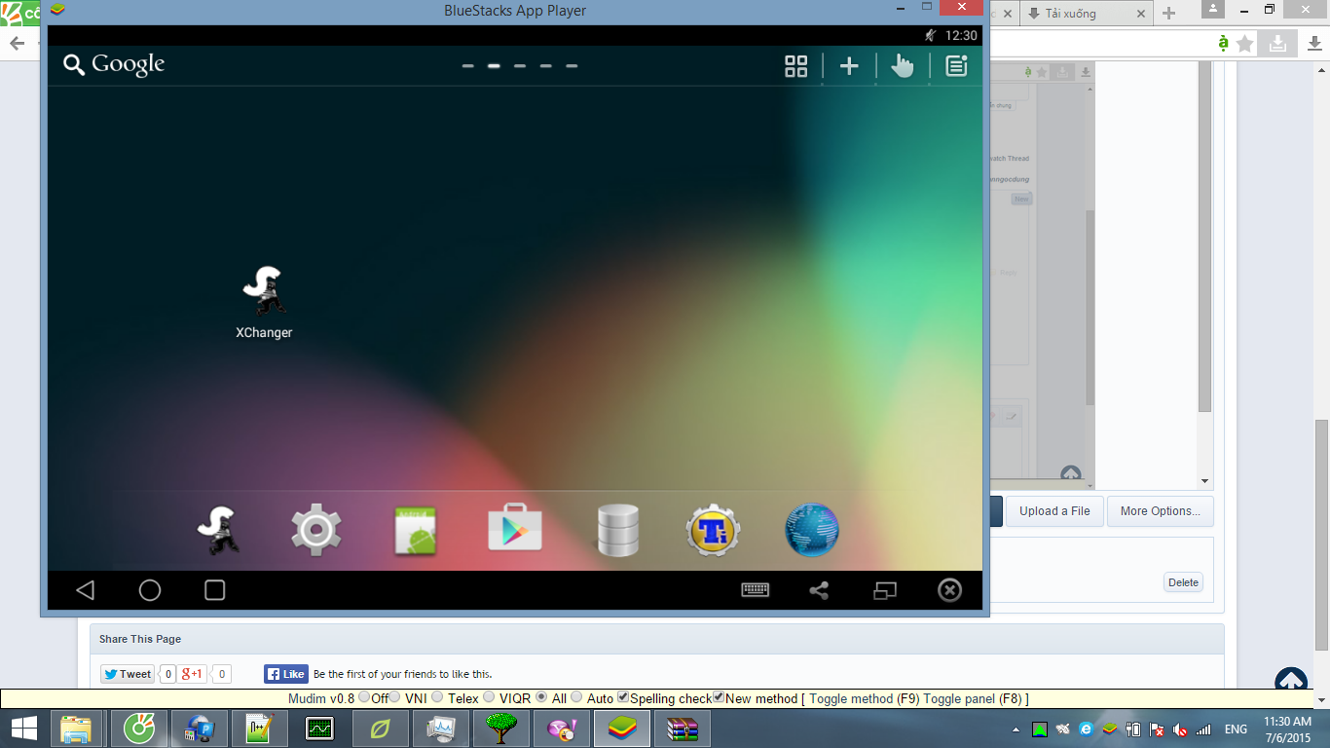This screenshot has width=1330, height=748.
Task: Launch Android Settings gear in dock
Action: (316, 531)
